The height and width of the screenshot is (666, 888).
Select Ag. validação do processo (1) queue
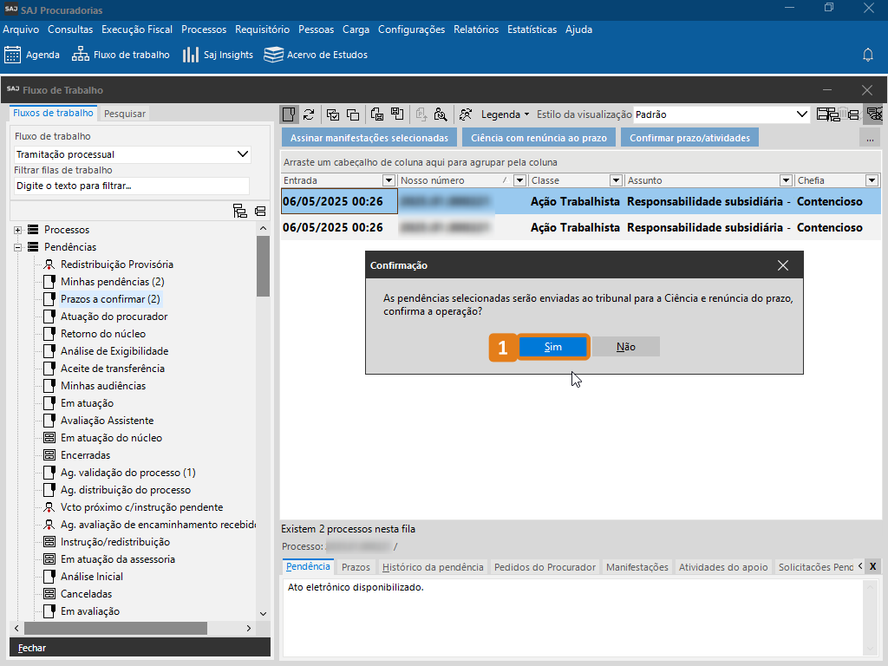(128, 473)
